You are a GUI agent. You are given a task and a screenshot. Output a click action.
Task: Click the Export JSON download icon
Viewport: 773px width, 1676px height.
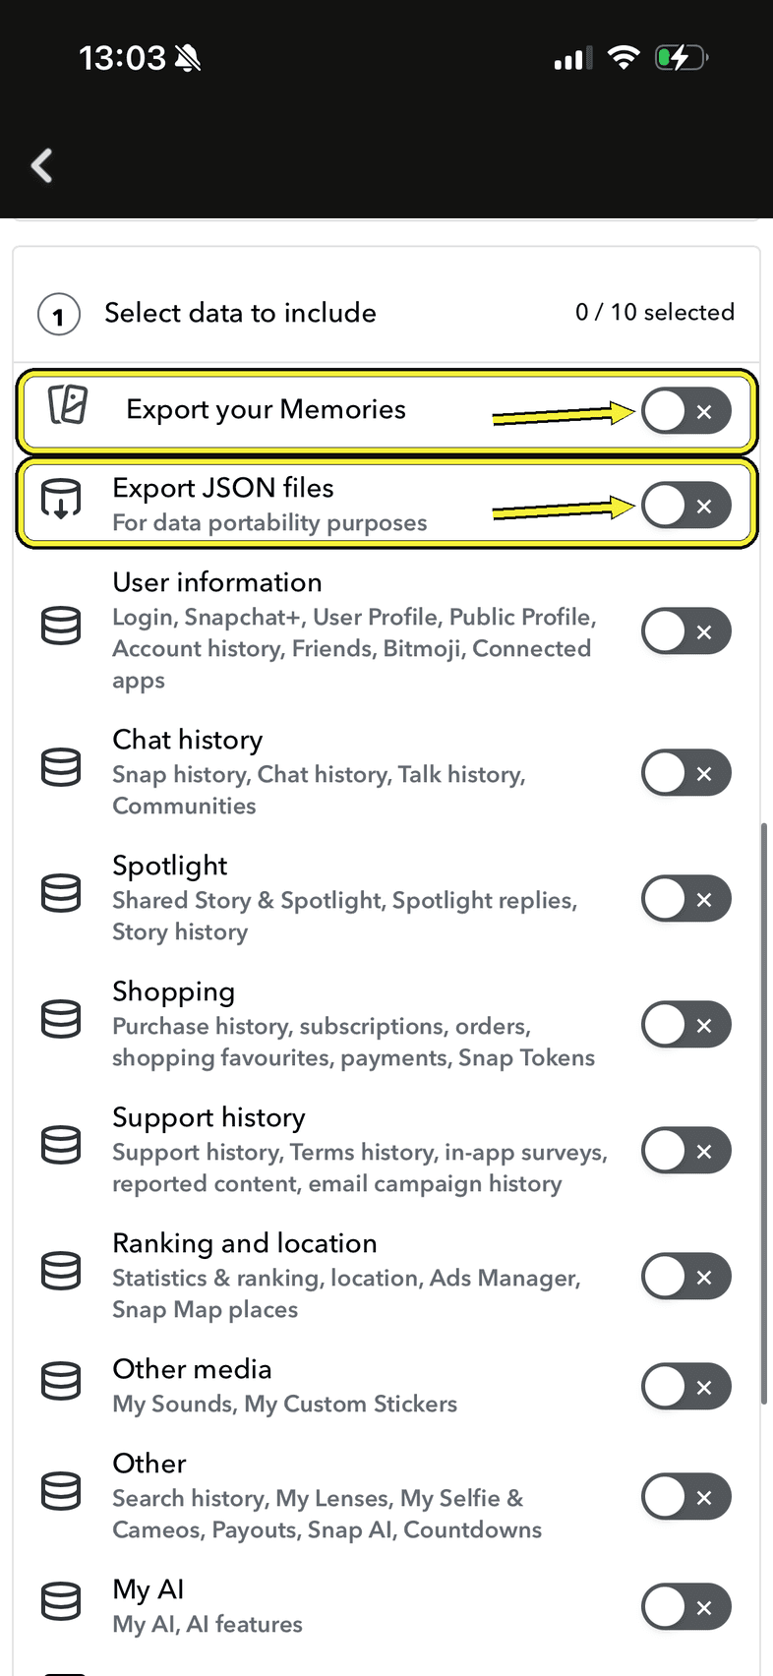(x=61, y=499)
